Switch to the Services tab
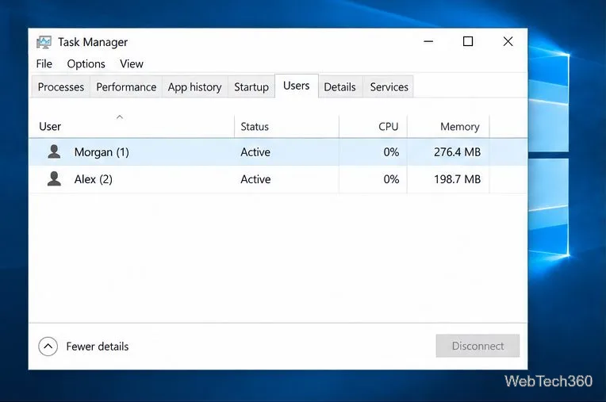The image size is (606, 402). coord(389,87)
